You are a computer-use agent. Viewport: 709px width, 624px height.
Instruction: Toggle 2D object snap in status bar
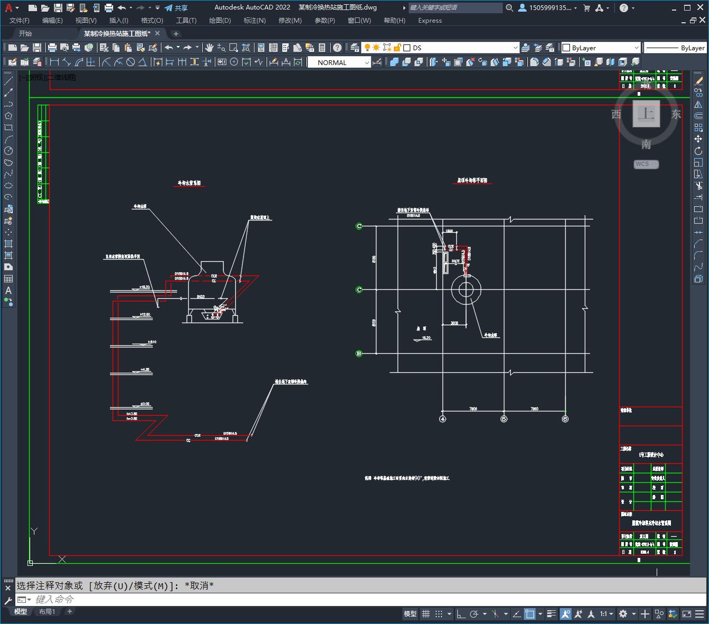529,613
